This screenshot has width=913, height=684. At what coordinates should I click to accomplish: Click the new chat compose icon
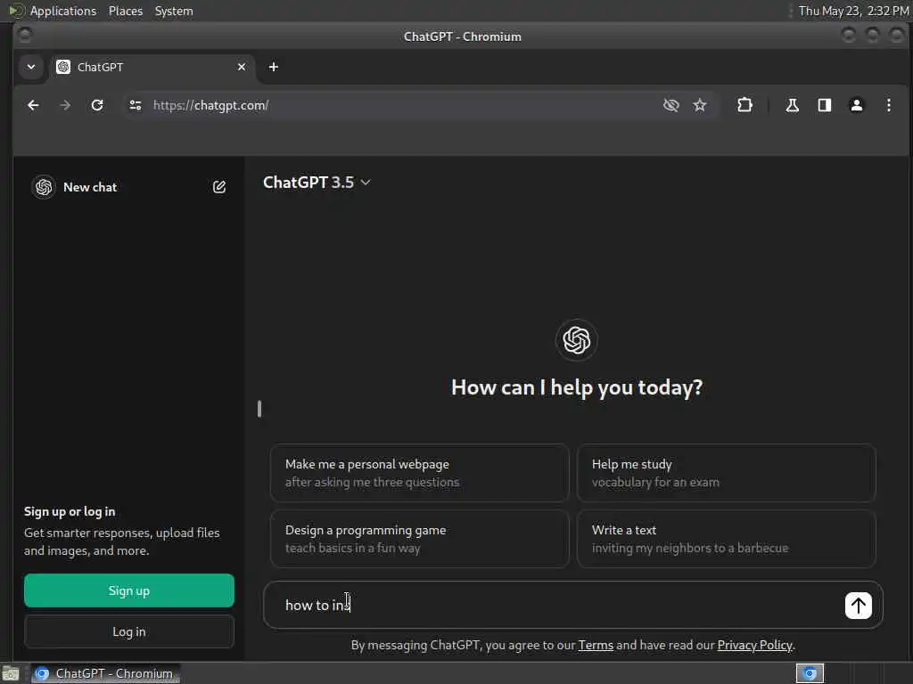[219, 187]
